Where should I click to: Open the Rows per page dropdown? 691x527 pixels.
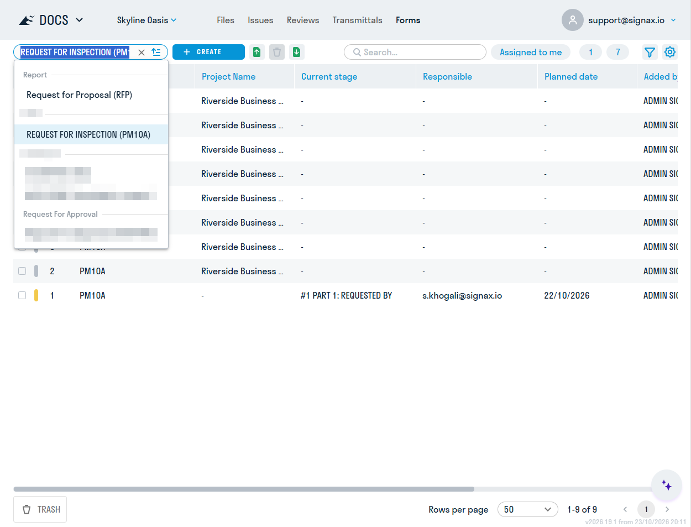click(527, 509)
